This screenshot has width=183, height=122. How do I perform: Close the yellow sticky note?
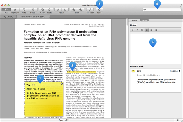[x=62, y=84]
